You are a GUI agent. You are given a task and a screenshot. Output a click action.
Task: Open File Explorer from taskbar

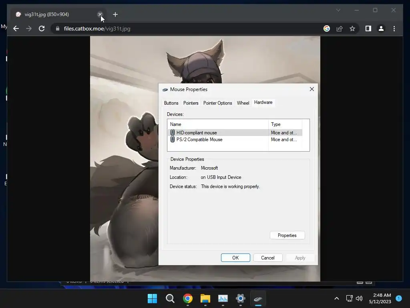(205, 298)
